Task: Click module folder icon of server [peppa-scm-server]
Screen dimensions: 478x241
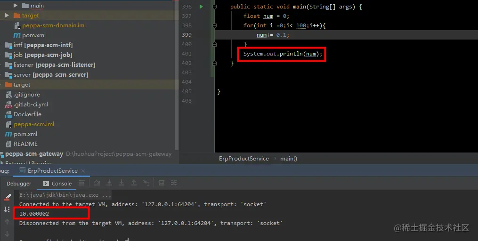Action: 8,75
